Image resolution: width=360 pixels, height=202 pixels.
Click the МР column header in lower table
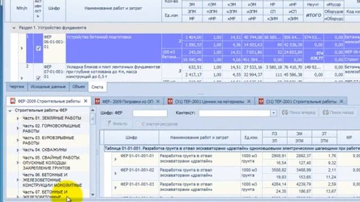click(x=349, y=137)
